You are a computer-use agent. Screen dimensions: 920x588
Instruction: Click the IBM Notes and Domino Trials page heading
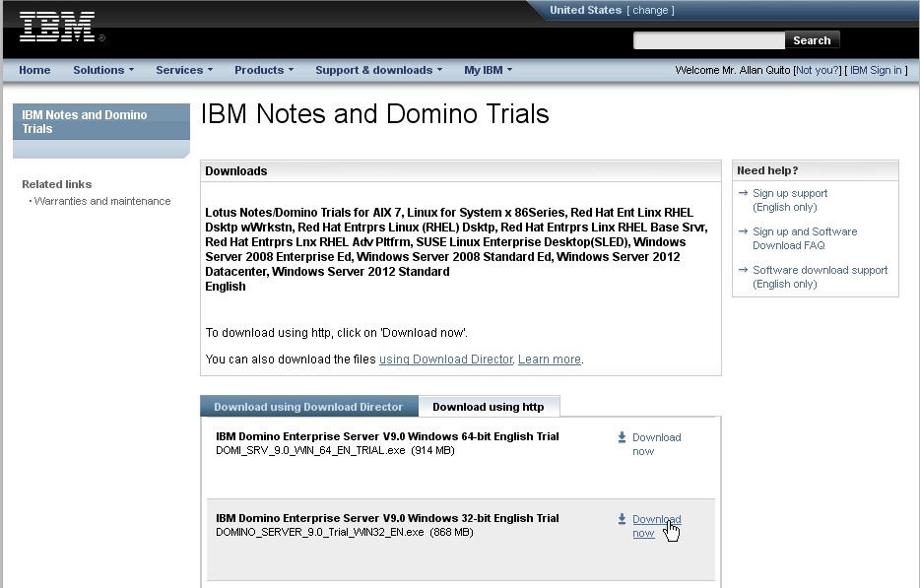pyautogui.click(x=375, y=114)
